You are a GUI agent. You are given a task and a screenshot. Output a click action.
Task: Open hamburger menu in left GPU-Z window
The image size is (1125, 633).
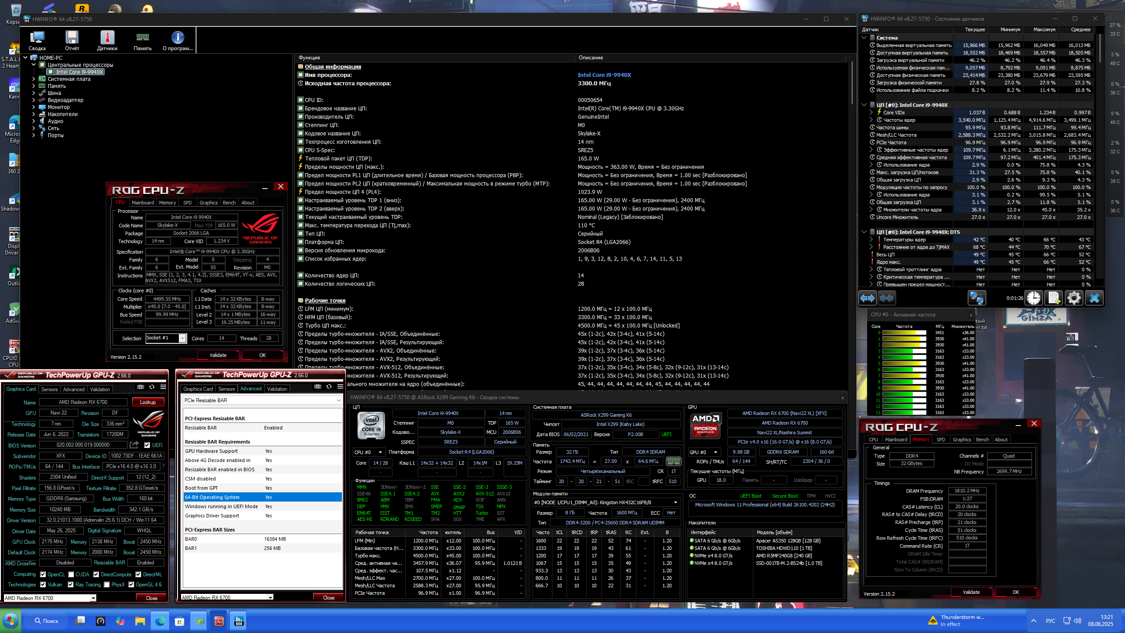(163, 387)
